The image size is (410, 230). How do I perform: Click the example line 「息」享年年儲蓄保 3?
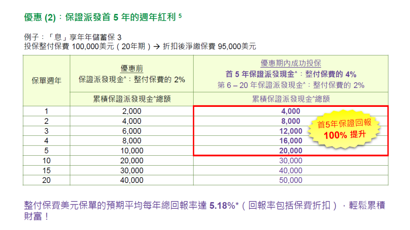(72, 38)
